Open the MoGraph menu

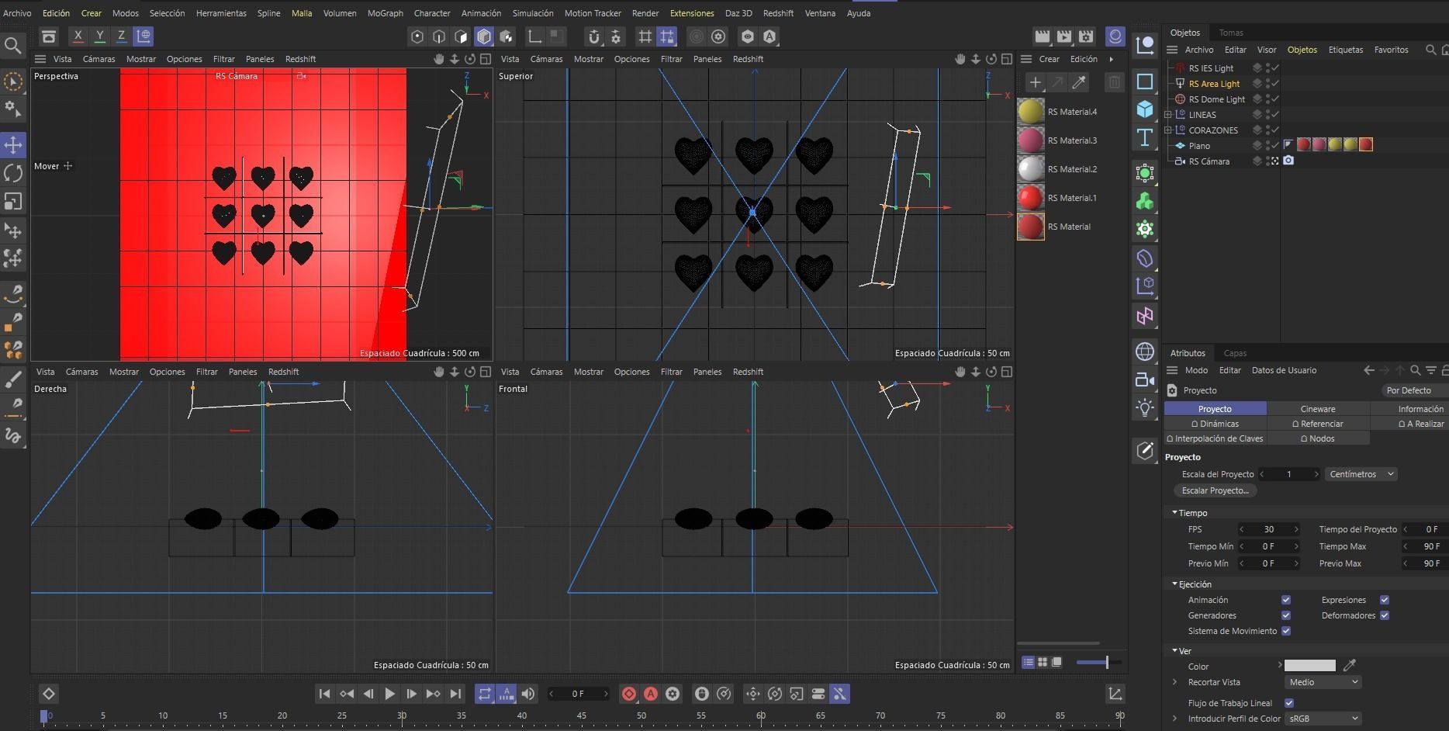(386, 13)
